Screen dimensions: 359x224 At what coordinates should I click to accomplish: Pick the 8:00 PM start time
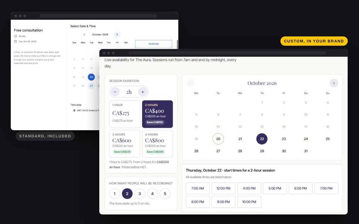coord(198,202)
